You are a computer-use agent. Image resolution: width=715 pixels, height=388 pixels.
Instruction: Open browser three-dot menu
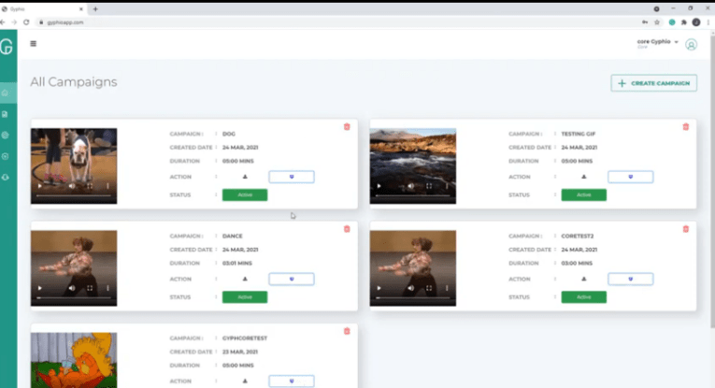(x=708, y=22)
